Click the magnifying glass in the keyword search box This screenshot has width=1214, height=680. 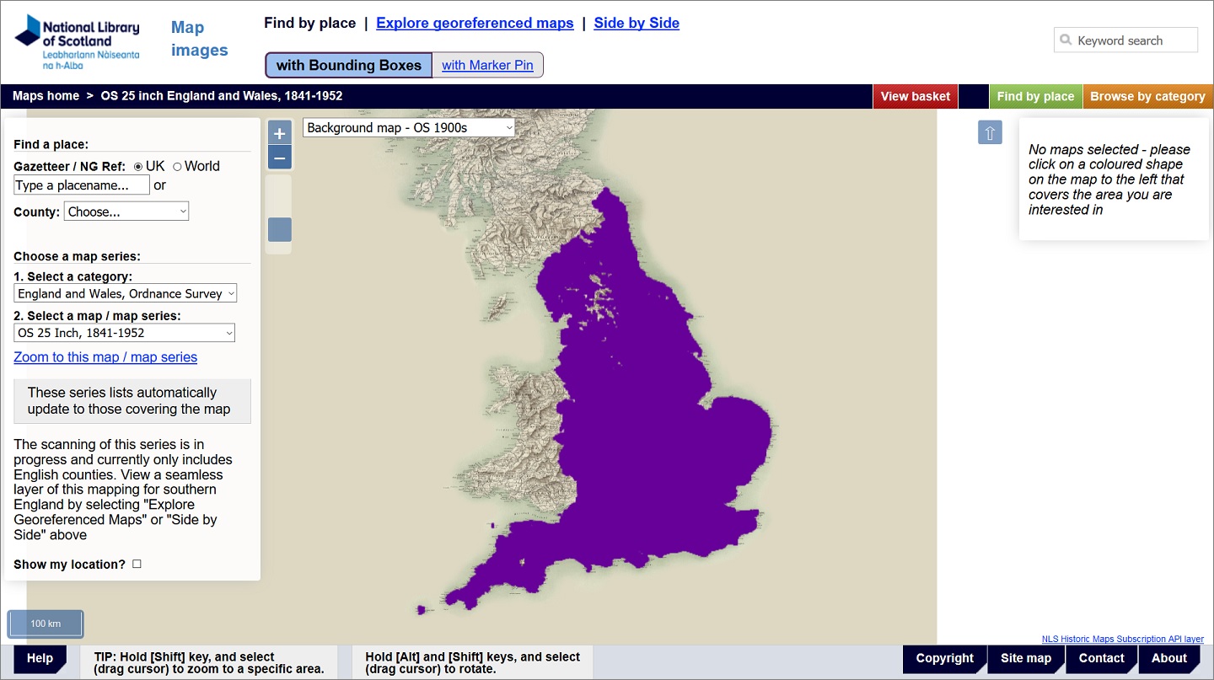coord(1064,40)
